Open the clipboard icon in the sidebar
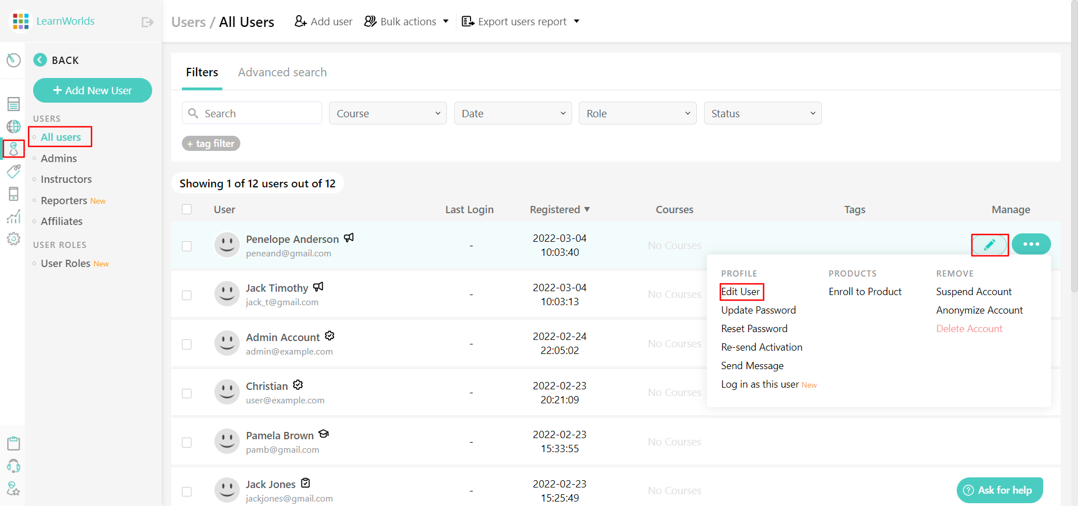The width and height of the screenshot is (1078, 506). coord(13,443)
